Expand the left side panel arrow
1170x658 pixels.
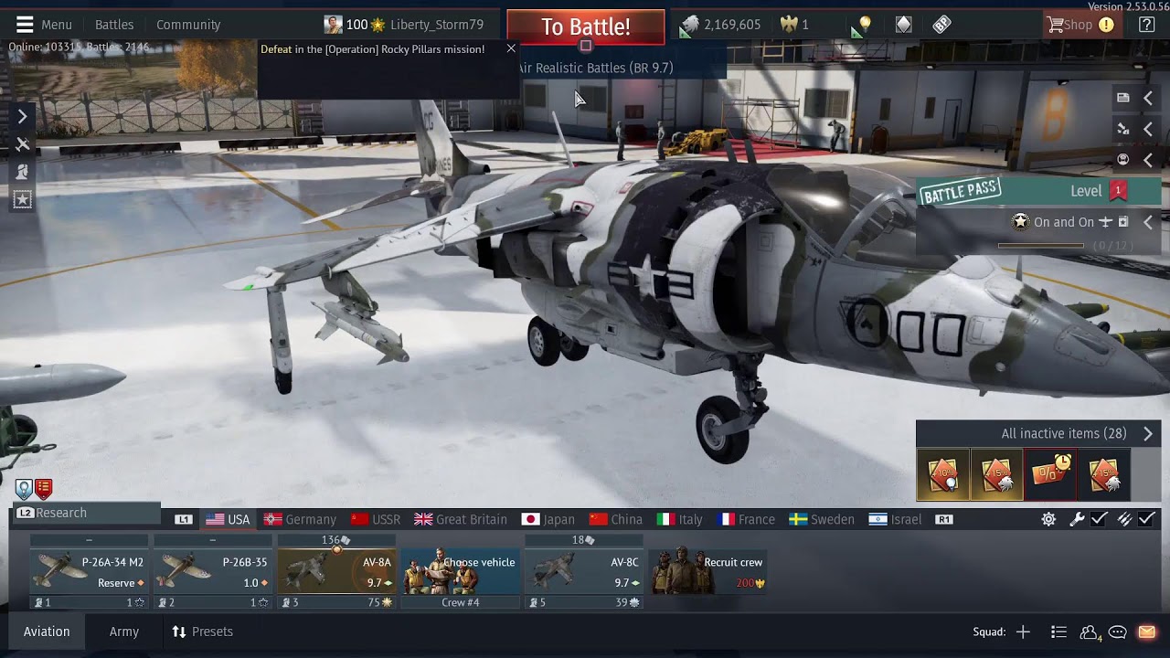coord(23,117)
